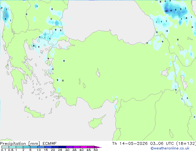Pick the 40 mm magenta legend swatch
This screenshot has width=196, height=151.
click(x=84, y=147)
